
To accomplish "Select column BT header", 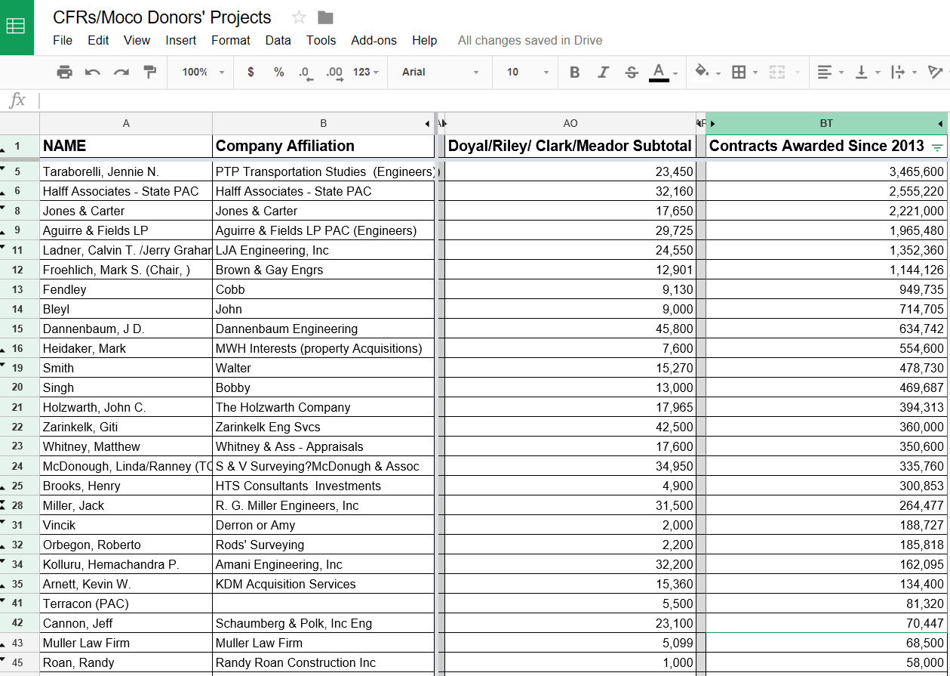I will [x=826, y=123].
